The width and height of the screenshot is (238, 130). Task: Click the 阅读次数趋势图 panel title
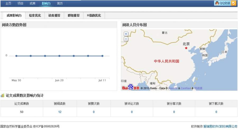point(14,25)
